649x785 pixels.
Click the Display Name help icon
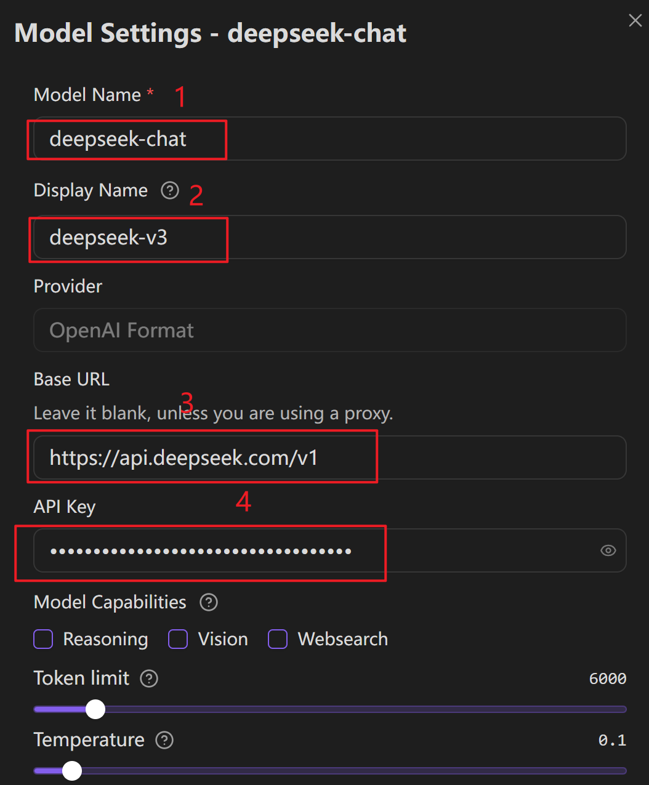[169, 190]
